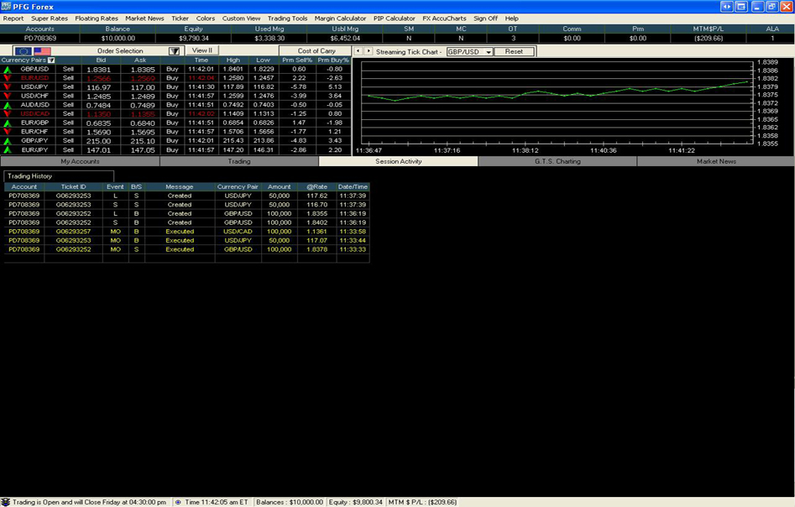Image resolution: width=795 pixels, height=507 pixels.
Task: Open the Order Selection dropdown arrow
Action: [x=174, y=51]
